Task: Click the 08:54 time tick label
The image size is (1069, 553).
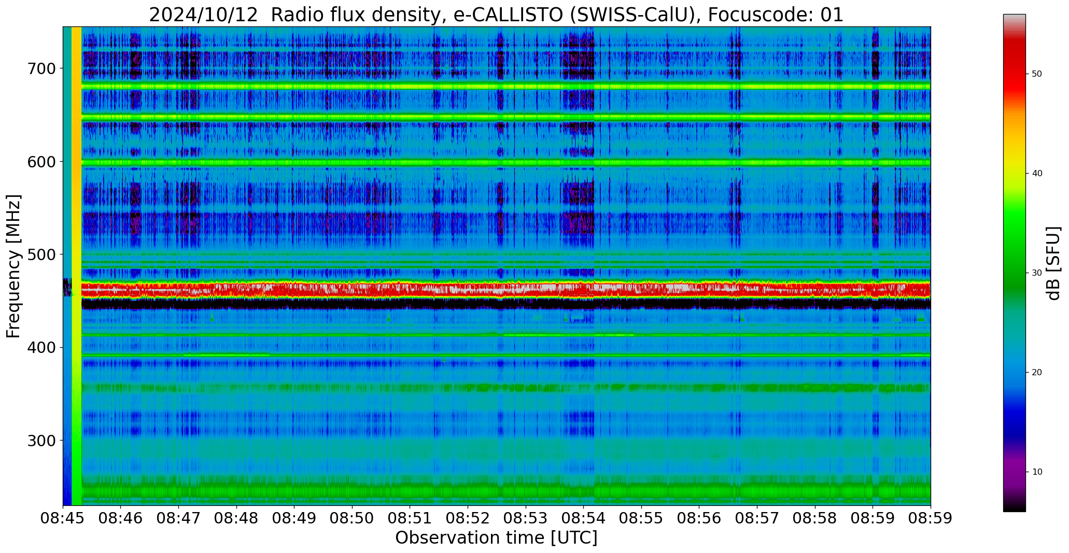Action: (584, 518)
